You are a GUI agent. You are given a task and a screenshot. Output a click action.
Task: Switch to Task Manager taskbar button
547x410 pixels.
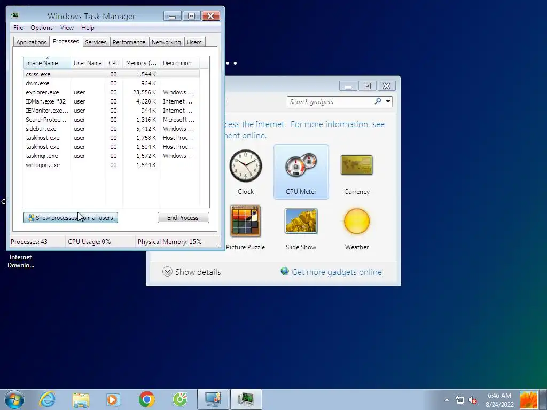point(246,399)
